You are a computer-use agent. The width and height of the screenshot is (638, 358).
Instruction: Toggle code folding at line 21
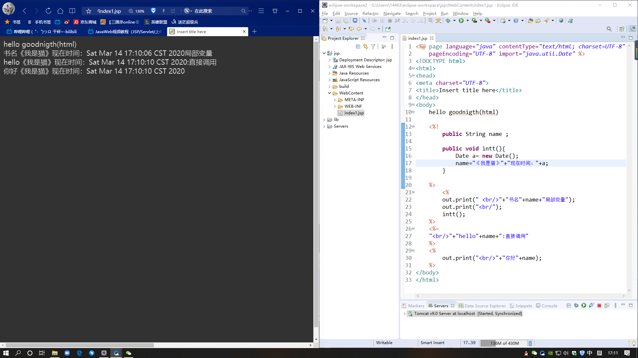coord(413,192)
